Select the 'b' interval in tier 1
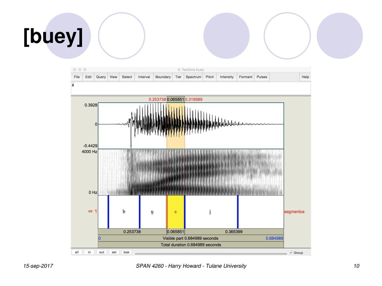Image resolution: width=382 pixels, height=286 pixels. coord(124,212)
